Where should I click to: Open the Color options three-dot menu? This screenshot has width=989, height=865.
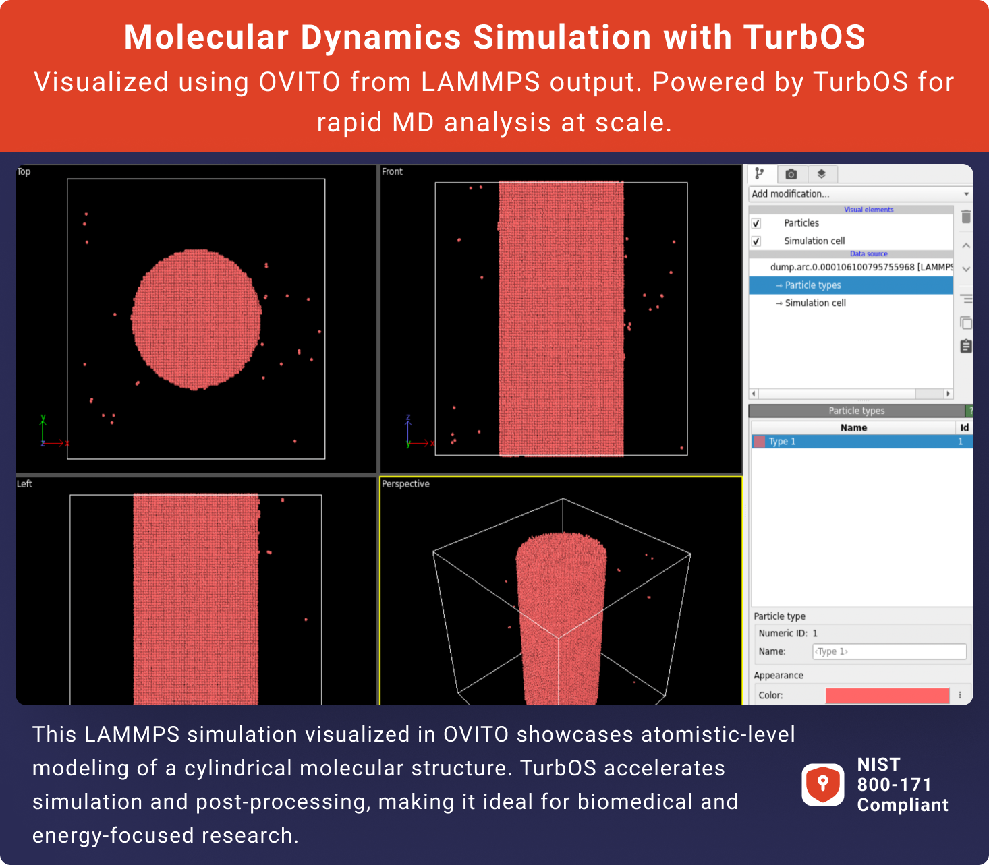coord(960,695)
